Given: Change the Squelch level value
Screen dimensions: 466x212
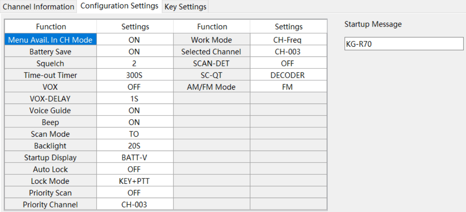Looking at the screenshot, I should 135,63.
